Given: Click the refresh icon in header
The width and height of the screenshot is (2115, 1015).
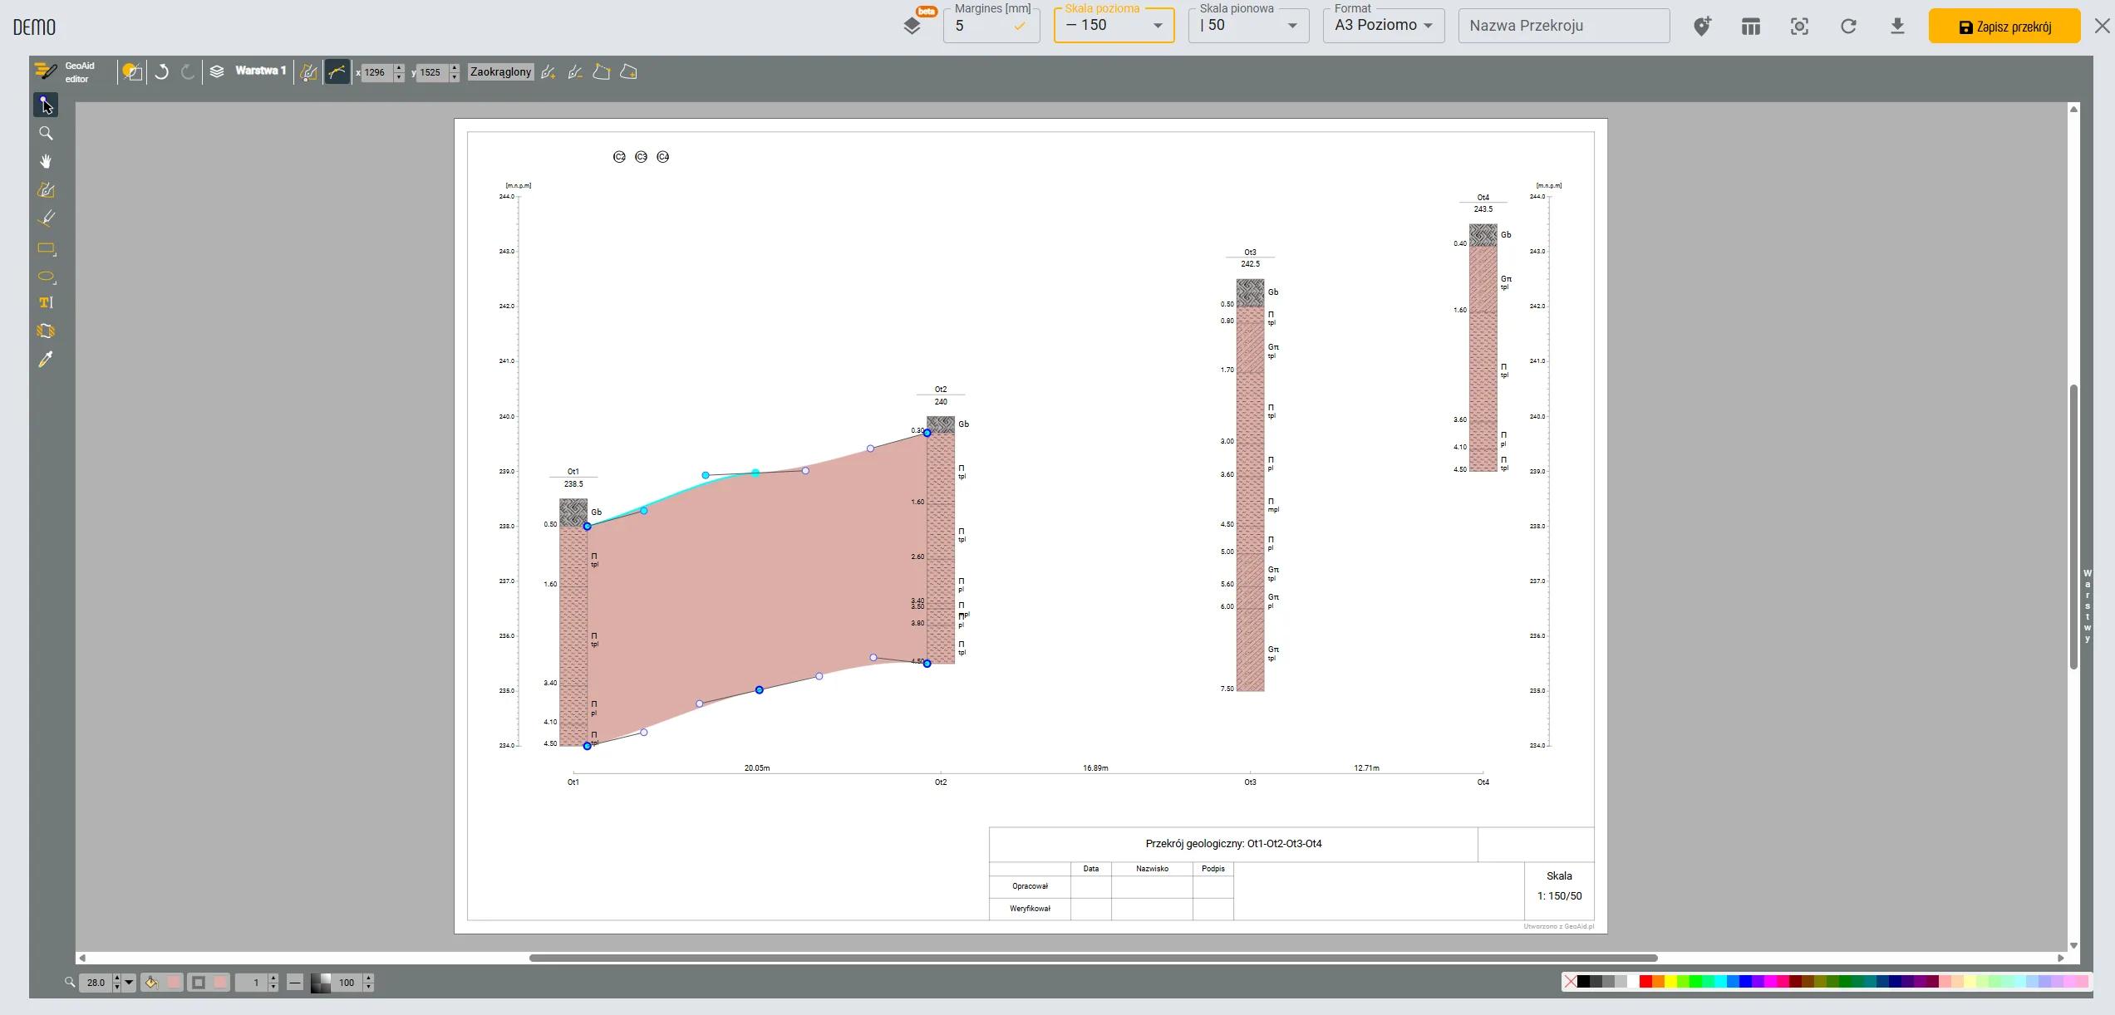Looking at the screenshot, I should (x=1848, y=27).
